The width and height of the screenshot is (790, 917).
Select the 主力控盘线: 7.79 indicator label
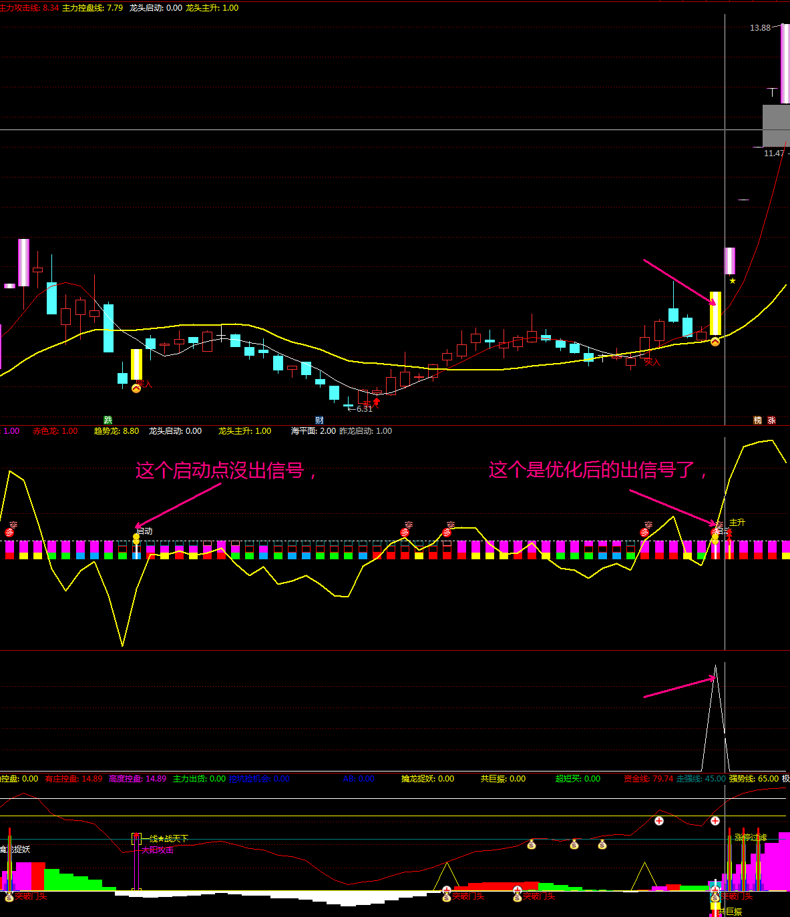[x=93, y=8]
